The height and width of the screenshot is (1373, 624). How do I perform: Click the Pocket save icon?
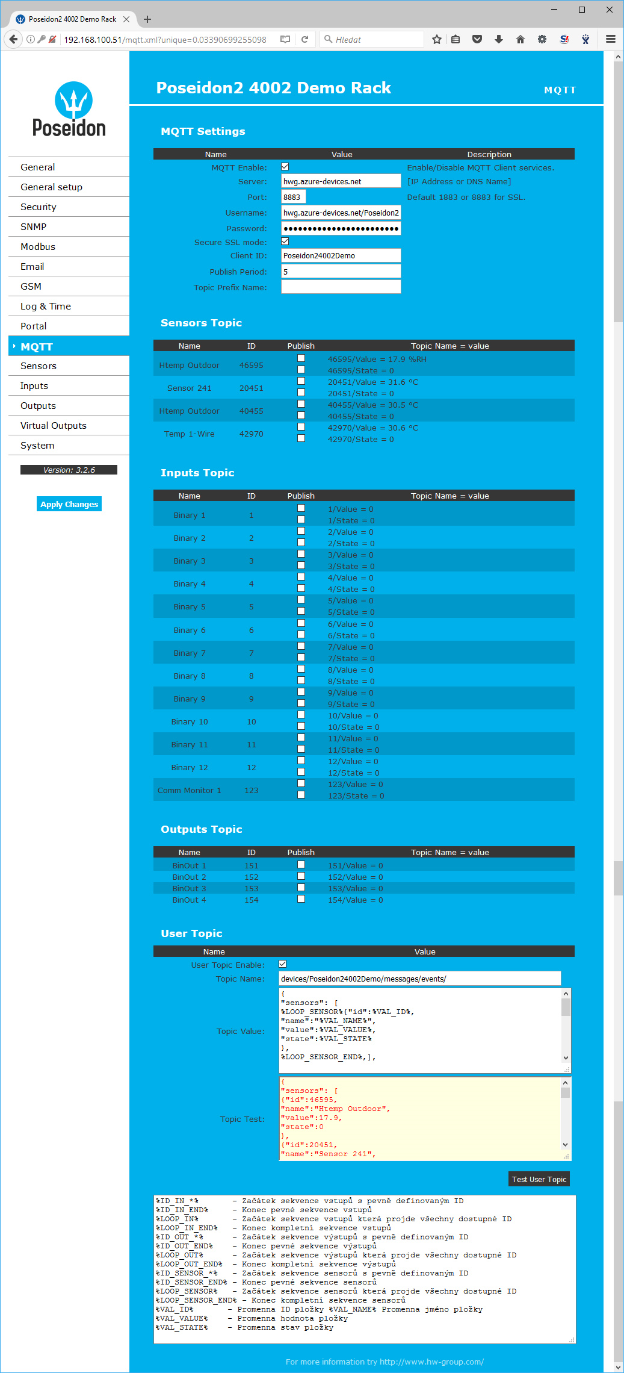tap(477, 39)
